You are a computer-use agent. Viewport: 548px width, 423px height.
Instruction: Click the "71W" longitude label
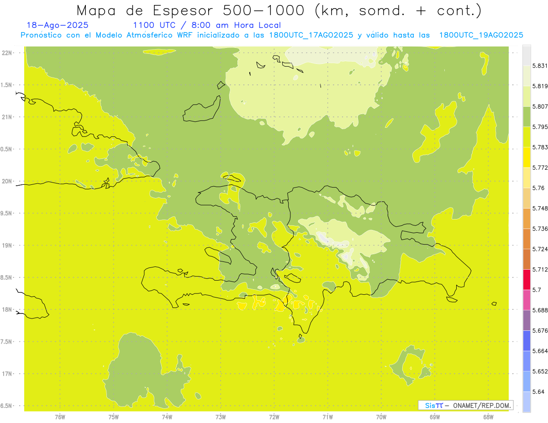pyautogui.click(x=327, y=417)
